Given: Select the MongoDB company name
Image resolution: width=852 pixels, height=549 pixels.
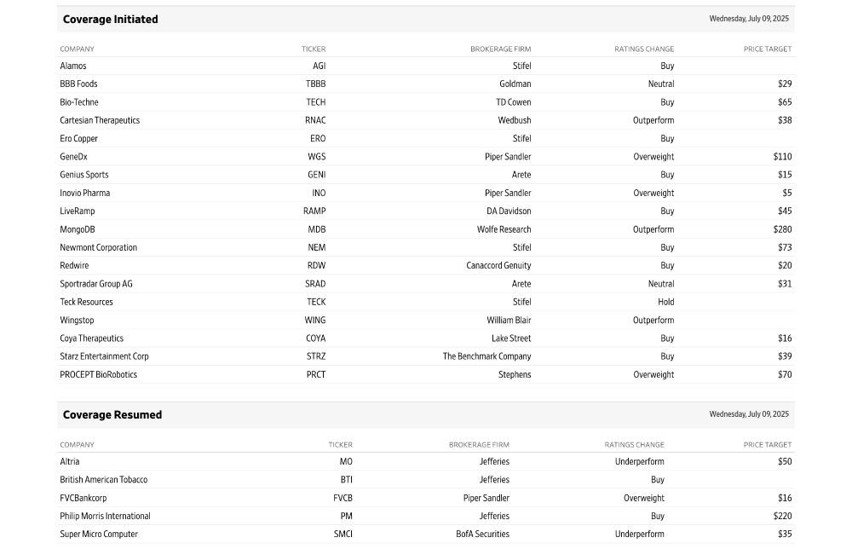Looking at the screenshot, I should point(78,229).
